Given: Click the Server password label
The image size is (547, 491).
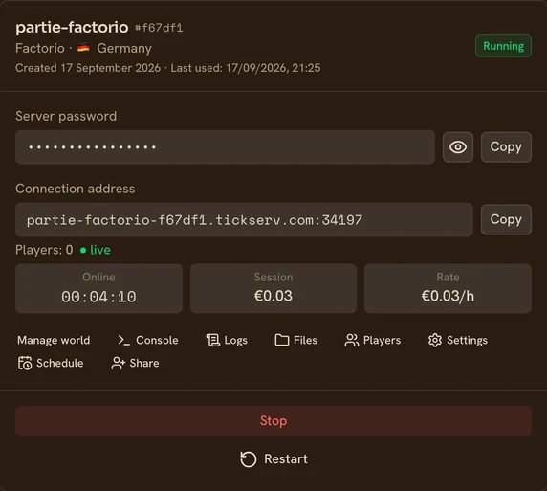Looking at the screenshot, I should pyautogui.click(x=66, y=117).
